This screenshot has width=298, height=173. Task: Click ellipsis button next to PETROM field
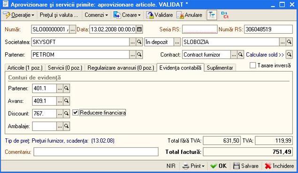132,55
